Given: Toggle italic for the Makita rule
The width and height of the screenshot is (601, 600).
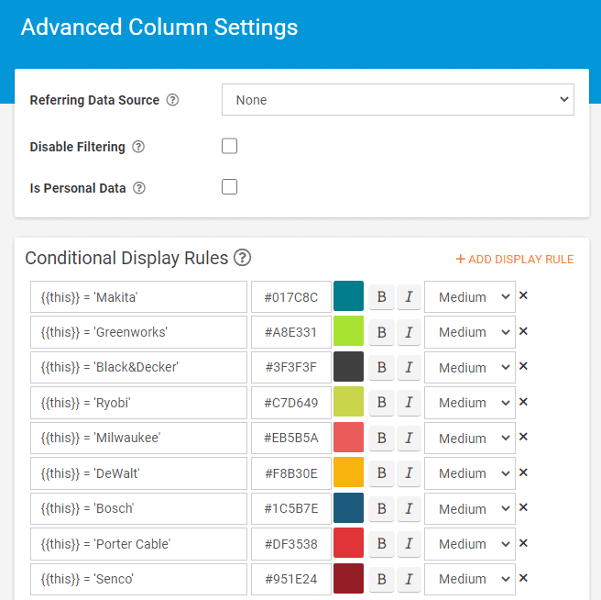Looking at the screenshot, I should [x=409, y=296].
